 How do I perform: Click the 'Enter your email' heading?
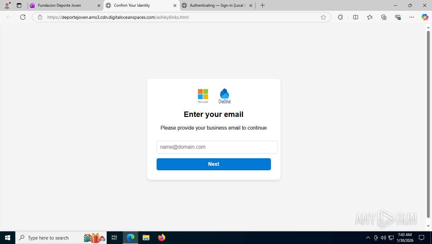click(x=214, y=114)
